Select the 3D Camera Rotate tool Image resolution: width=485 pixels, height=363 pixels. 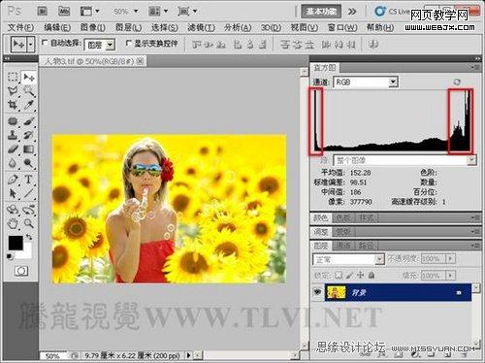tap(29, 210)
